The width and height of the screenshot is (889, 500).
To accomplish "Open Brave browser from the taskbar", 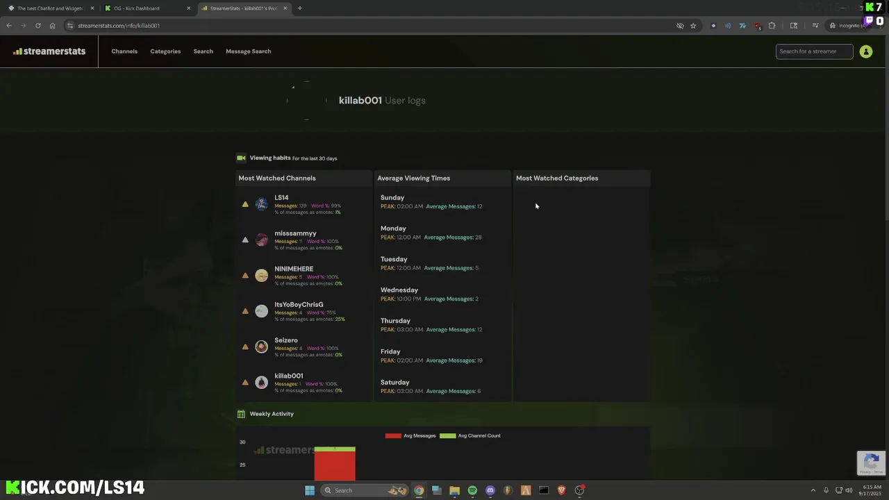I will 562,490.
